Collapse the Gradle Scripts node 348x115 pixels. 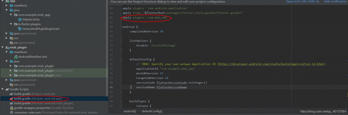pos(2,89)
